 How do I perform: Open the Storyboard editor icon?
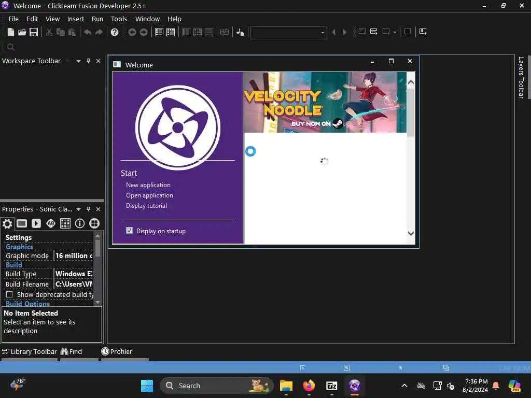point(159,32)
